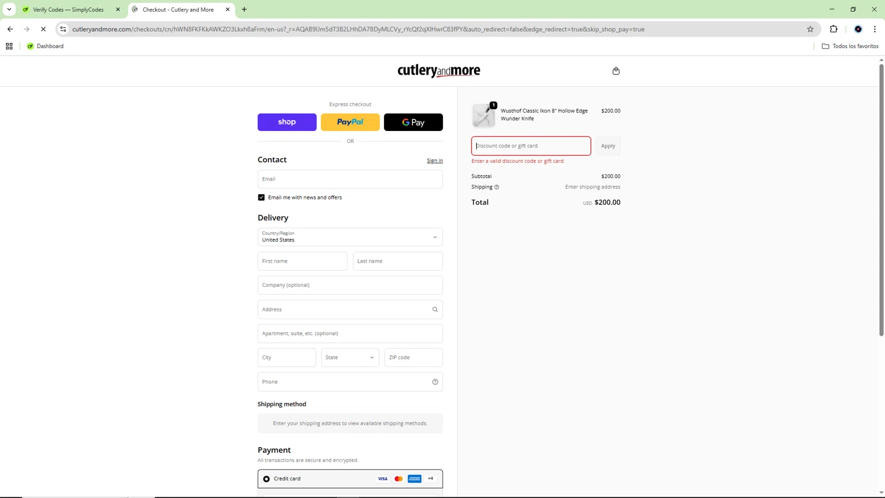Open the Dashboard bookmark
The image size is (885, 498).
[45, 46]
